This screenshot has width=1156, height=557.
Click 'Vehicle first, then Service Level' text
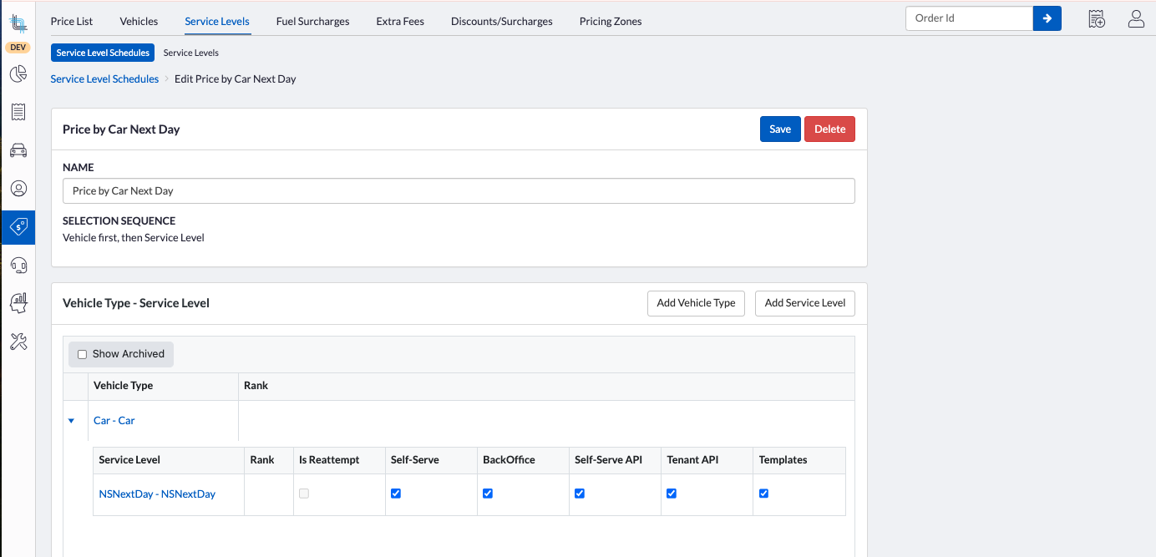[134, 237]
